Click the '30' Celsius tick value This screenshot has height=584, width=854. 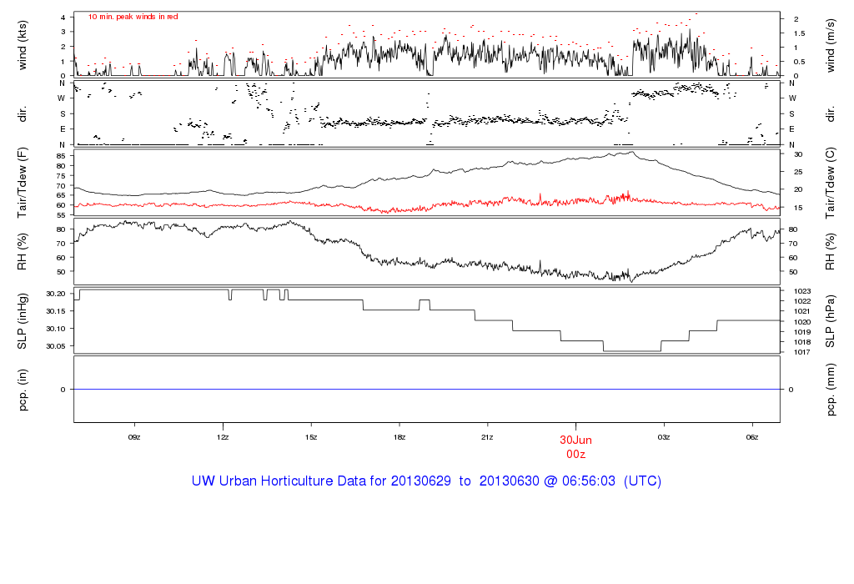[x=798, y=154]
